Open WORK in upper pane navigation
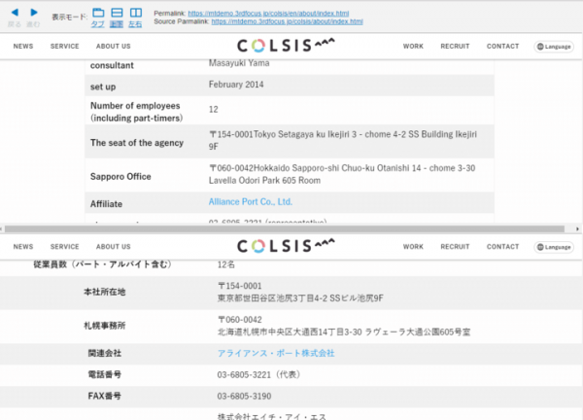Image resolution: width=583 pixels, height=420 pixels. point(413,46)
